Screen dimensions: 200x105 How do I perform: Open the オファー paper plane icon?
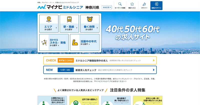click(144, 4)
